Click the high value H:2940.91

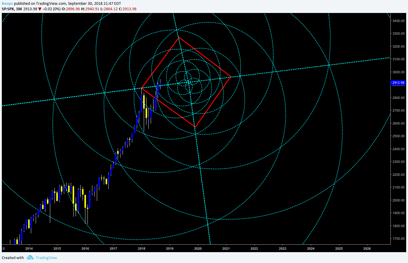(x=90, y=9)
